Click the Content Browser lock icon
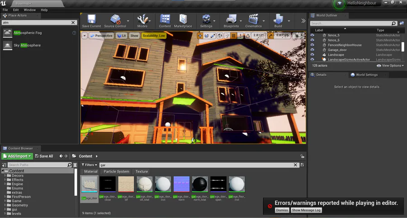 (302, 156)
